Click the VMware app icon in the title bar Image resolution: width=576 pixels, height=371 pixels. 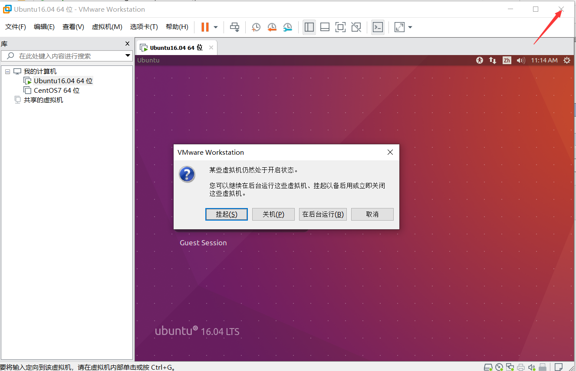pos(7,9)
